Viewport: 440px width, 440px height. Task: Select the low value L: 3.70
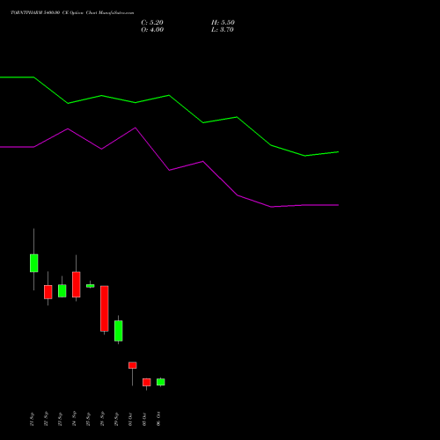(223, 30)
